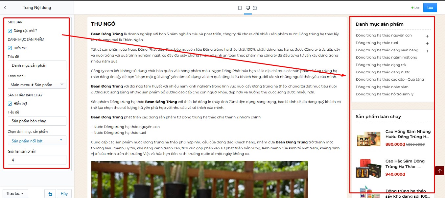The height and width of the screenshot is (198, 445).
Task: Click the Hủy cancel button
Action: [x=64, y=194]
